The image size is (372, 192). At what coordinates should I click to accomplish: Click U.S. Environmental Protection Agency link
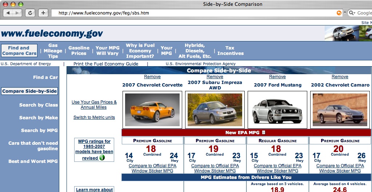(x=201, y=64)
